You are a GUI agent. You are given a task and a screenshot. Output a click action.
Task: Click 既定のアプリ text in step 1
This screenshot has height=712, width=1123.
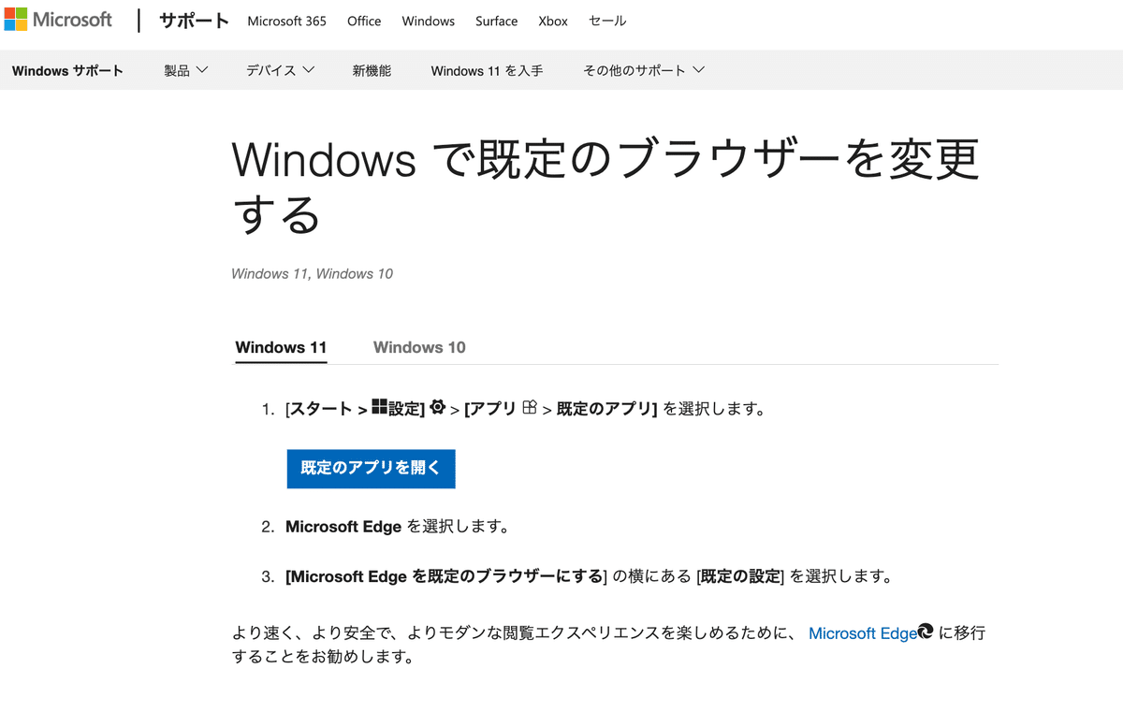[605, 409]
